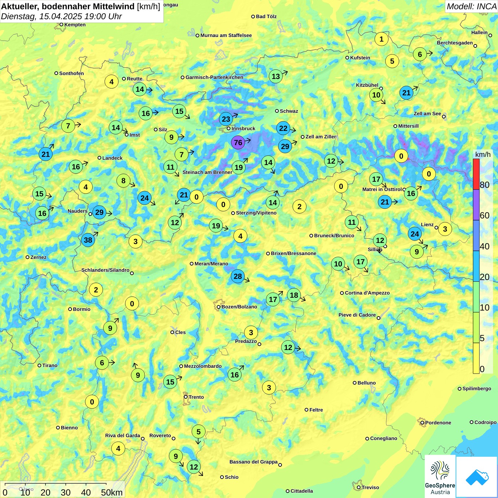Click the Matrei in Osttirol label
Viewport: 498px width, 498px height.
(x=382, y=189)
